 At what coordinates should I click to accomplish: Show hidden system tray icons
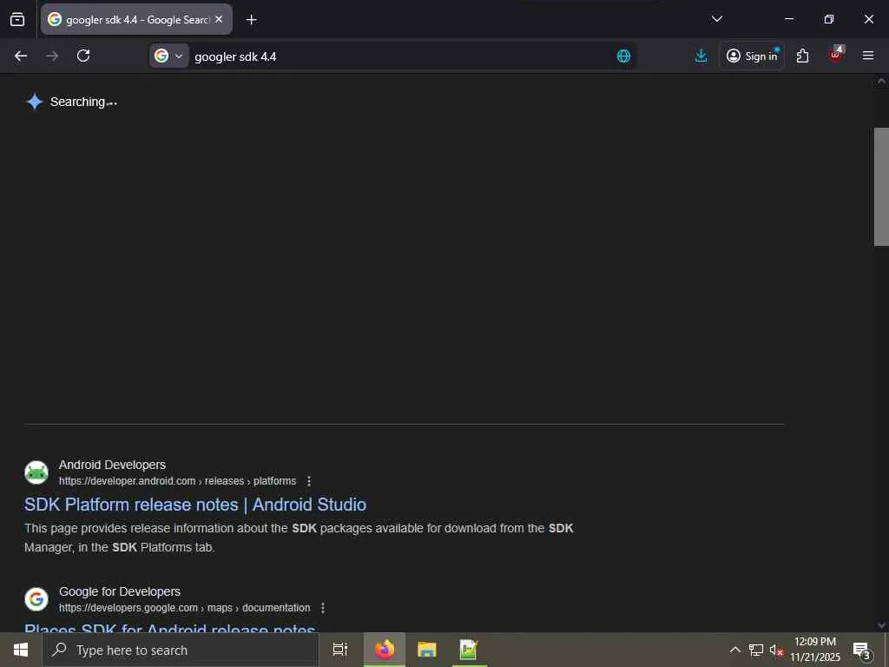click(x=734, y=650)
